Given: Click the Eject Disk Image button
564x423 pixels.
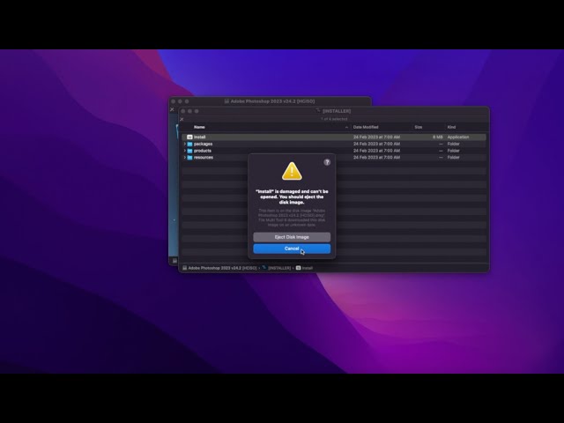Looking at the screenshot, I should 292,237.
